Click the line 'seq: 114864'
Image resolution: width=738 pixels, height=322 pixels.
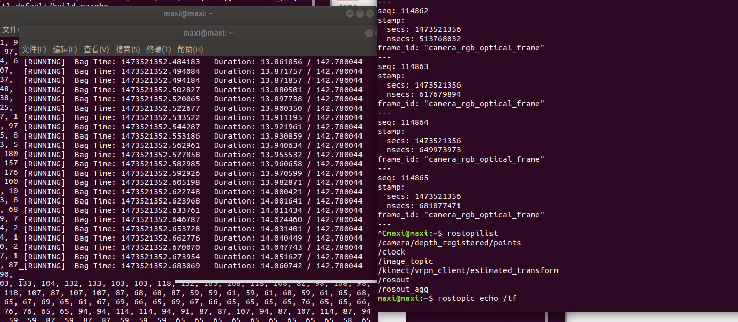coord(403,122)
